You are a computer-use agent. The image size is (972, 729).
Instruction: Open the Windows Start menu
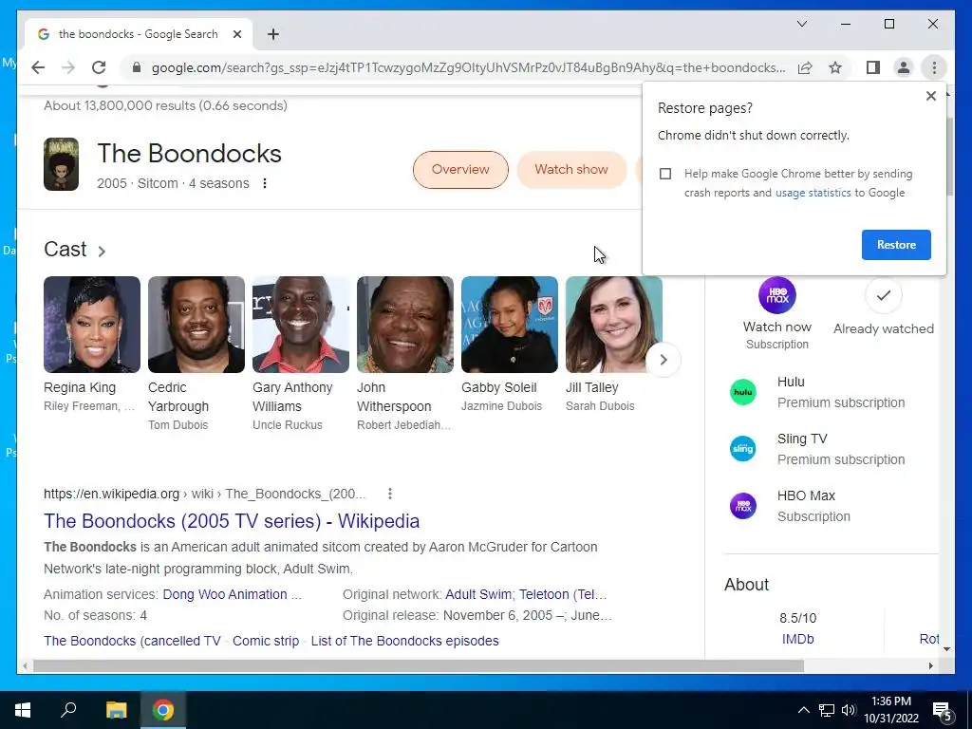coord(23,710)
